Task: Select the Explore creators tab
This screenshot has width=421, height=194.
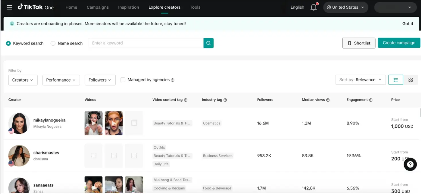Action: point(164,7)
